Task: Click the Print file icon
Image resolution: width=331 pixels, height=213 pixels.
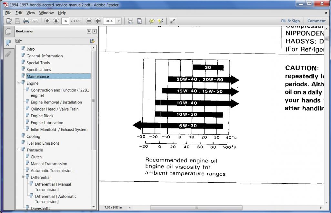Action: click(26, 21)
